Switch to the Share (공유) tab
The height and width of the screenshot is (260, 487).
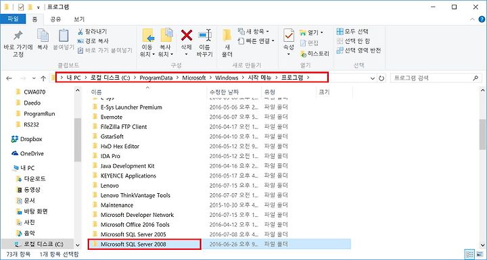[55, 19]
